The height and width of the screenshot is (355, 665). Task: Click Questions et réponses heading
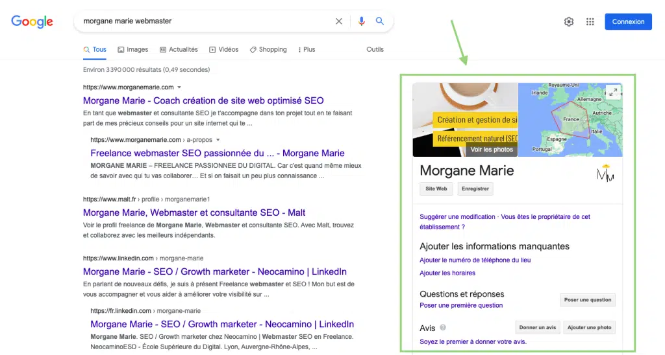point(462,294)
